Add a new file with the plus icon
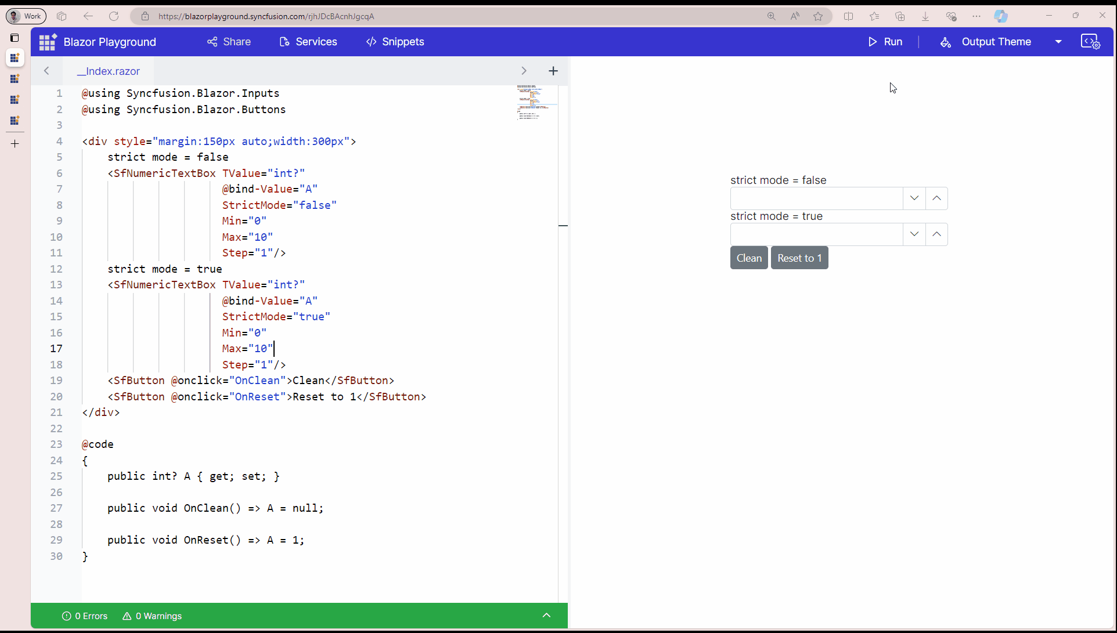Screen dimensions: 1117x633 (x=553, y=71)
